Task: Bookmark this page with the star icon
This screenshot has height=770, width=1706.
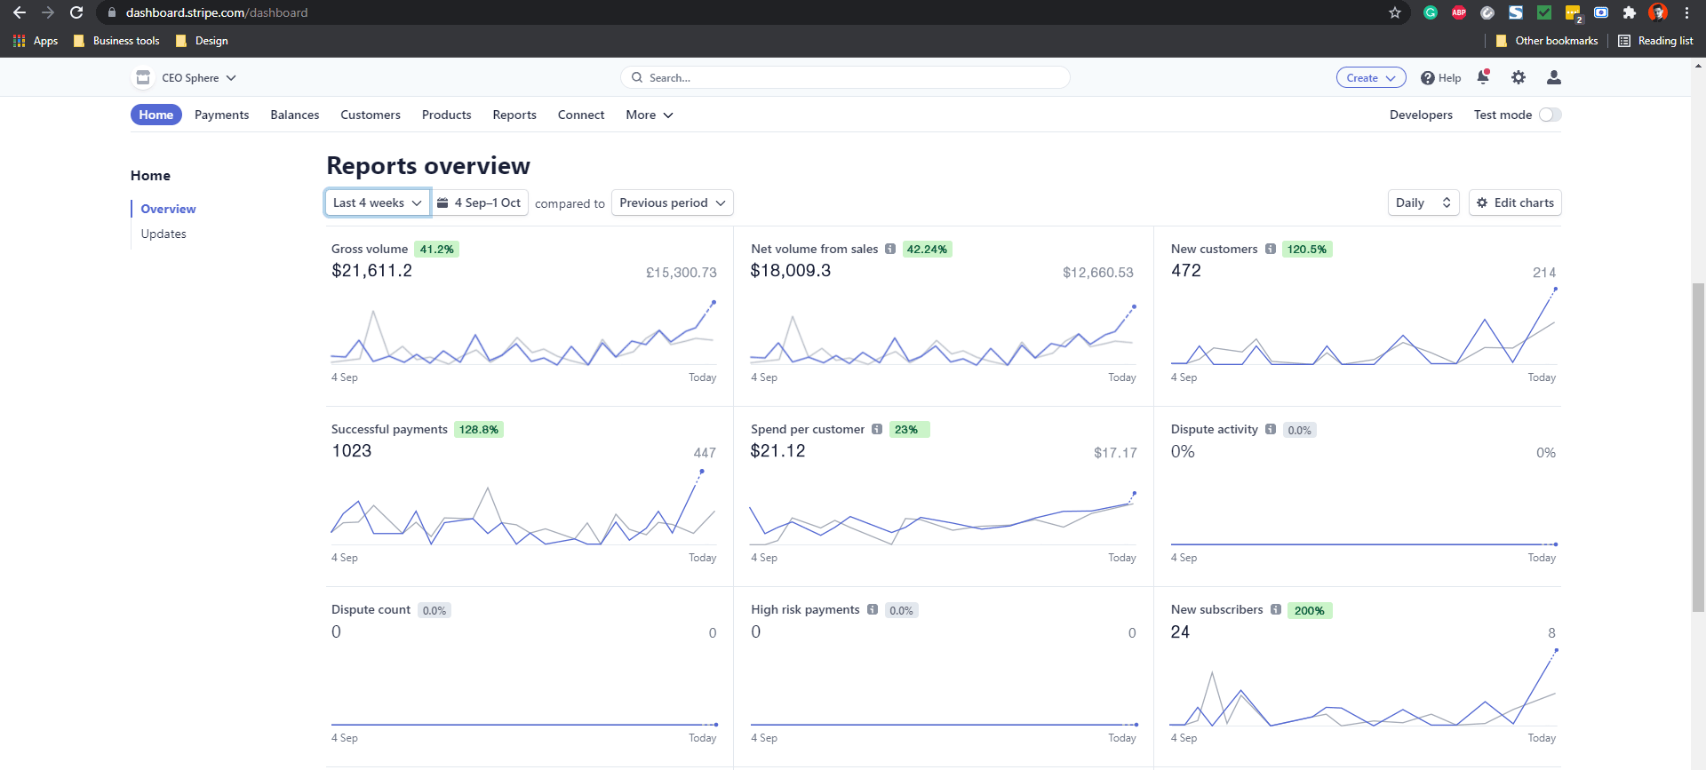Action: 1395,12
